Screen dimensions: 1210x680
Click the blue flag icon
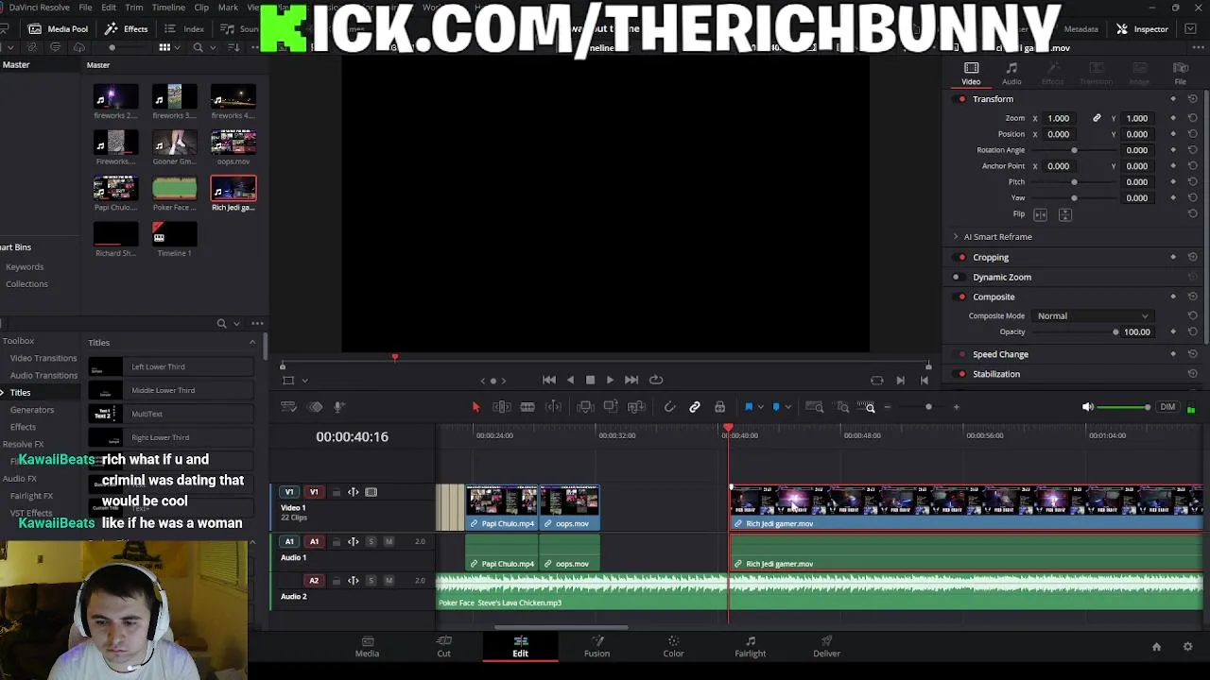[749, 407]
